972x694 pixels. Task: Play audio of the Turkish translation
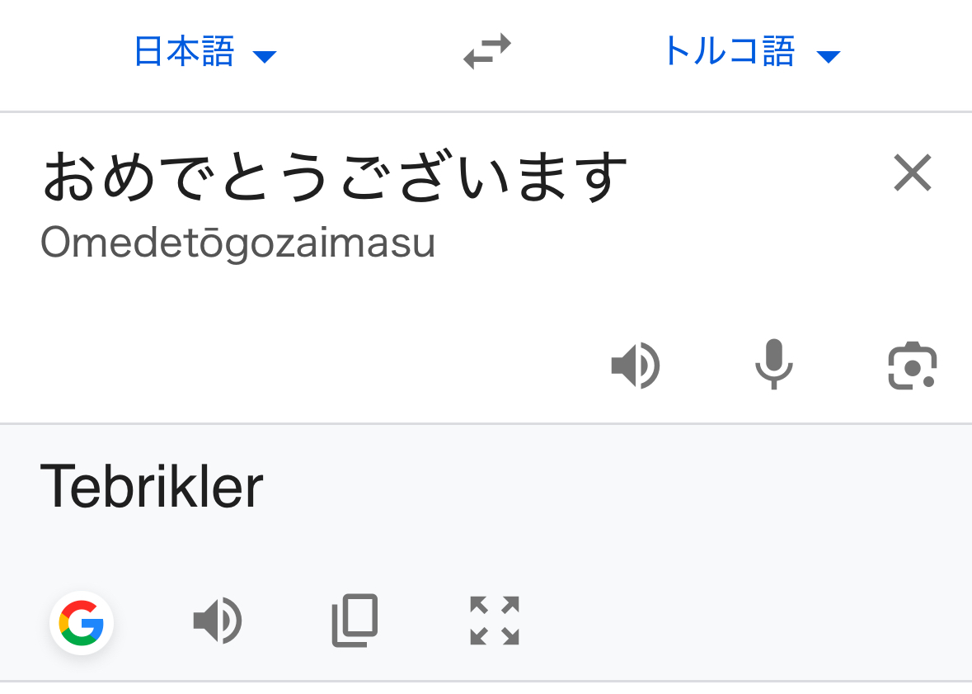pyautogui.click(x=217, y=621)
